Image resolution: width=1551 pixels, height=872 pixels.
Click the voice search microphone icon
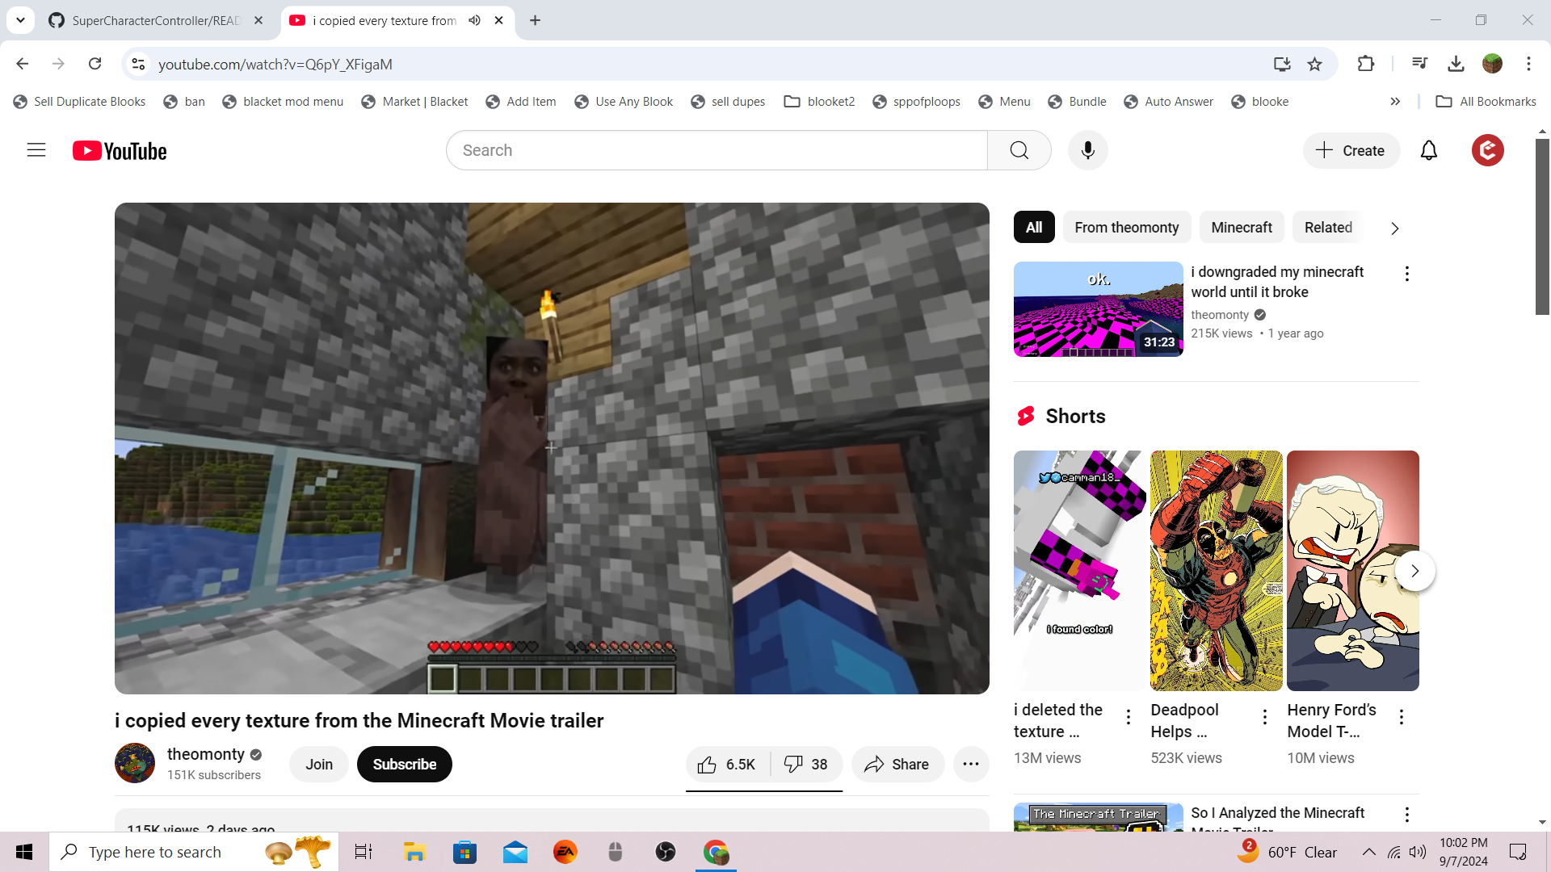pyautogui.click(x=1087, y=150)
